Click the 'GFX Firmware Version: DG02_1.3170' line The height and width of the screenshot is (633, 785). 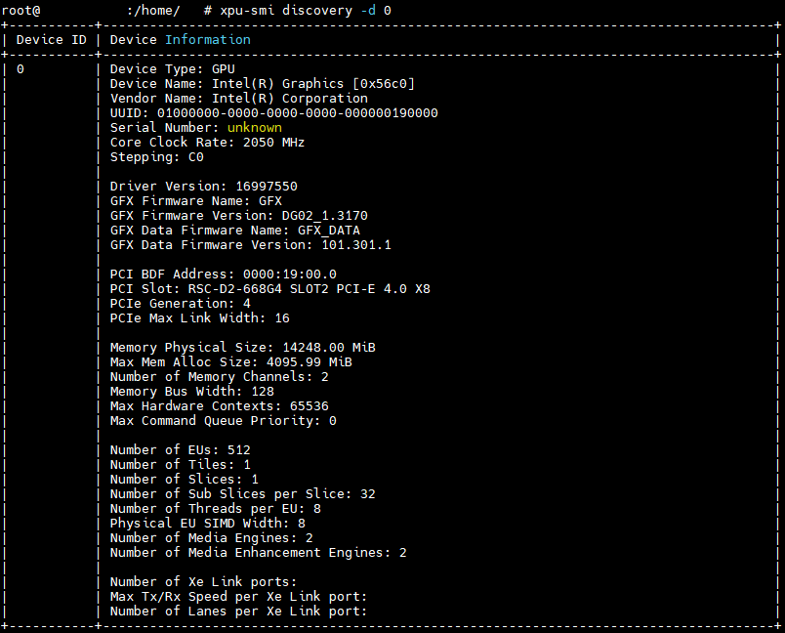(238, 216)
